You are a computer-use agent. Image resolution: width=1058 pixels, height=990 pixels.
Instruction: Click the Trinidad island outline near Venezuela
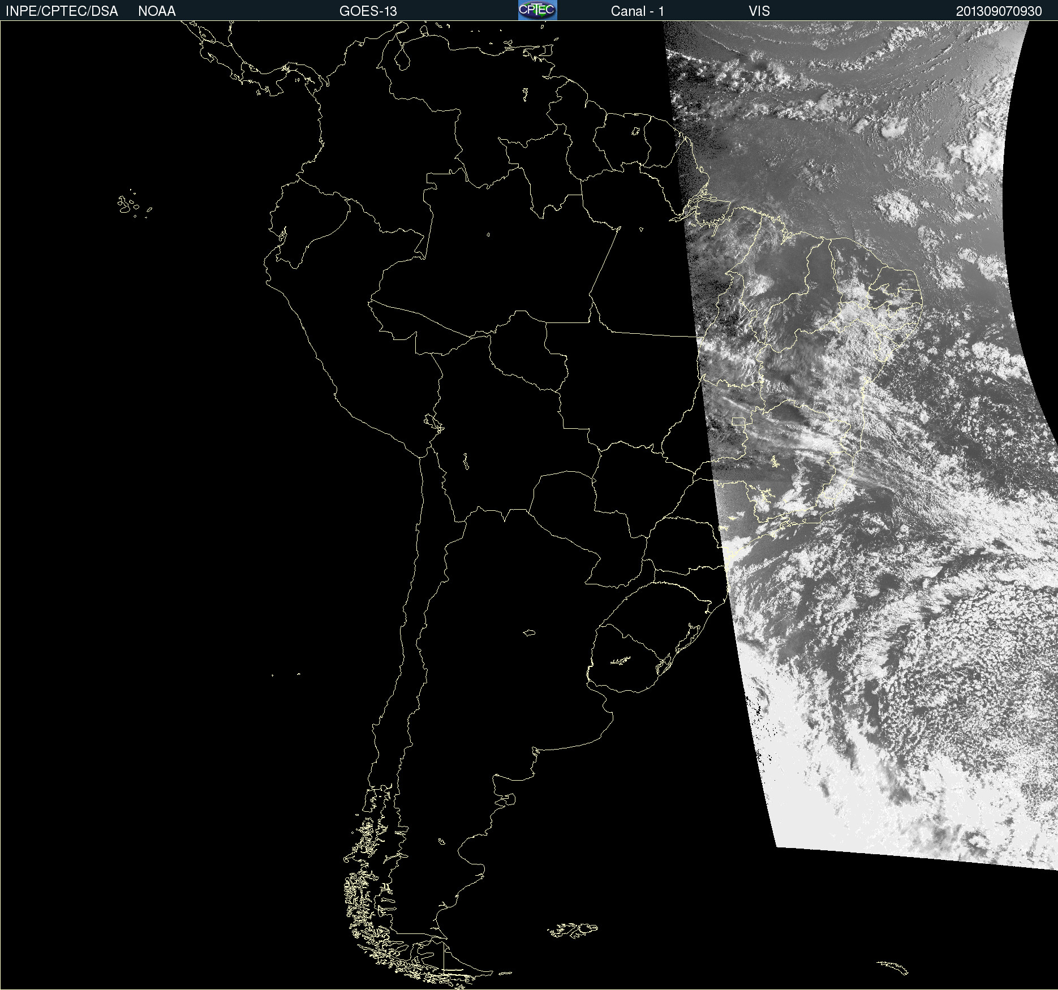[x=548, y=51]
